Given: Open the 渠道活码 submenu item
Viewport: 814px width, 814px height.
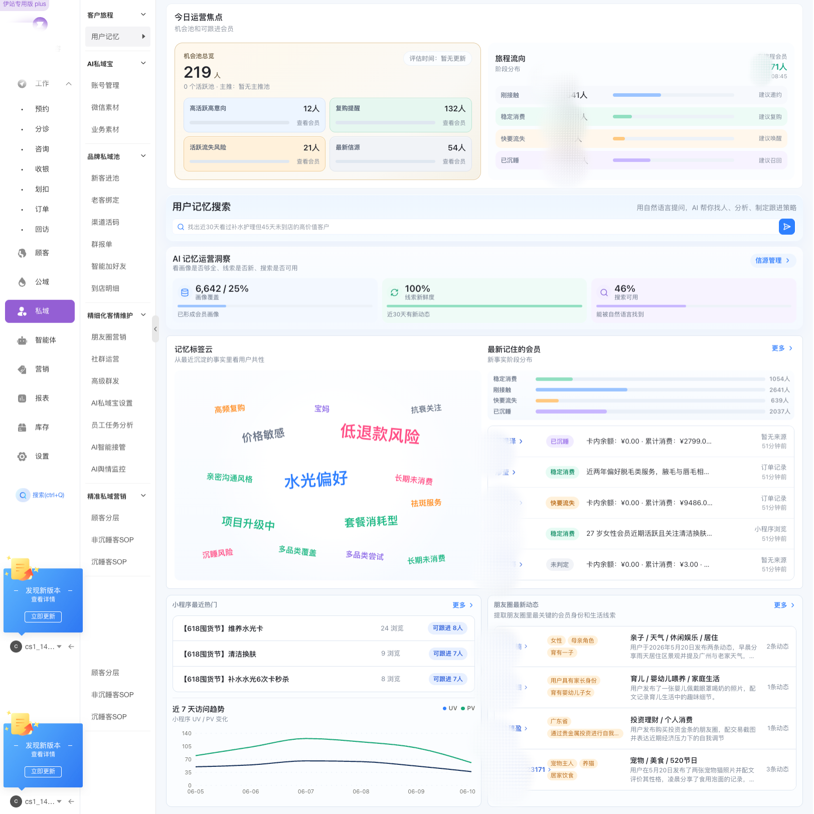Looking at the screenshot, I should (105, 222).
